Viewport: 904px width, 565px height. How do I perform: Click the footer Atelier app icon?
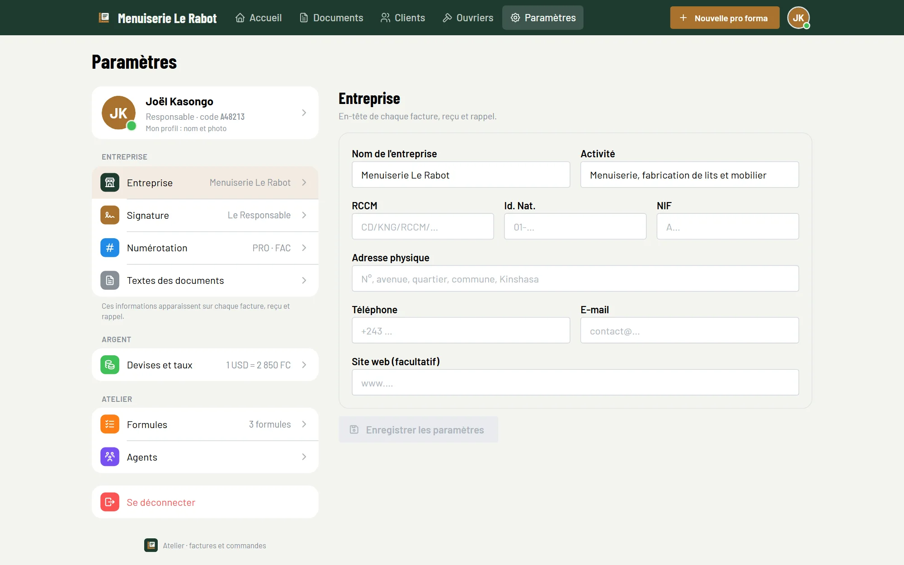tap(151, 545)
